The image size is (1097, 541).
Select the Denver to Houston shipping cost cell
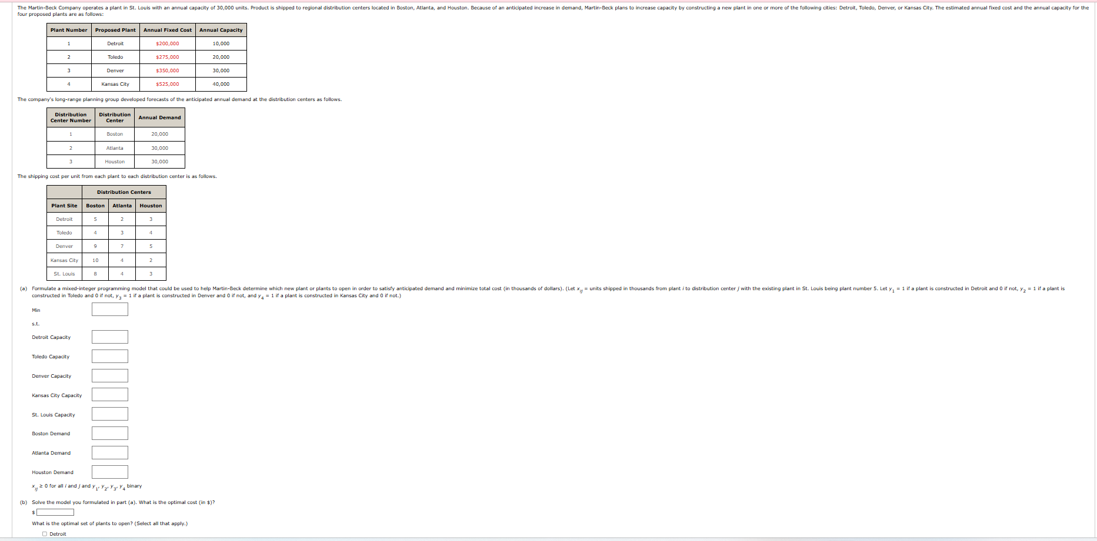tap(151, 246)
